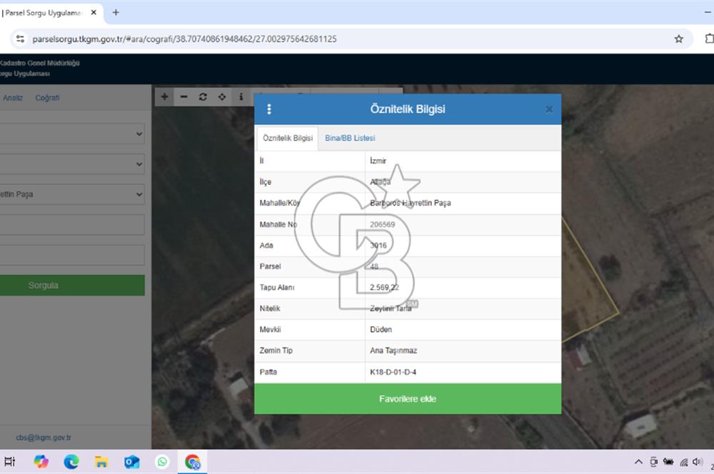Select the Öznitelik Bilgisi tab

click(287, 138)
